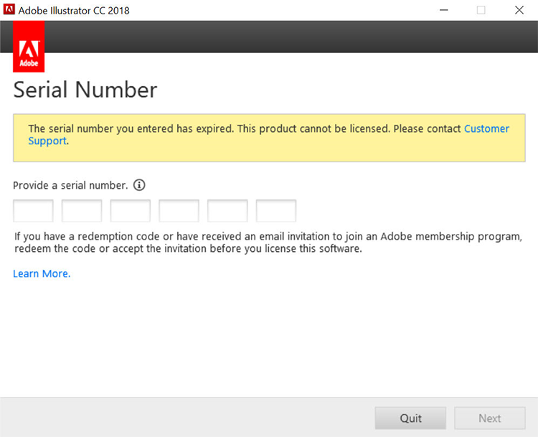Focus the fifth serial number box
The image size is (538, 437).
(x=227, y=211)
